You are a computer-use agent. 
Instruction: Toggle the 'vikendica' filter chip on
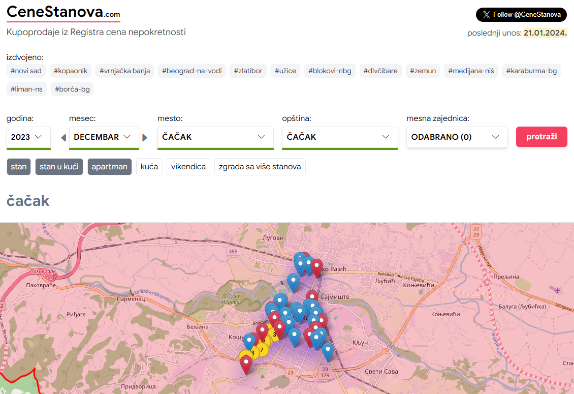(x=188, y=167)
